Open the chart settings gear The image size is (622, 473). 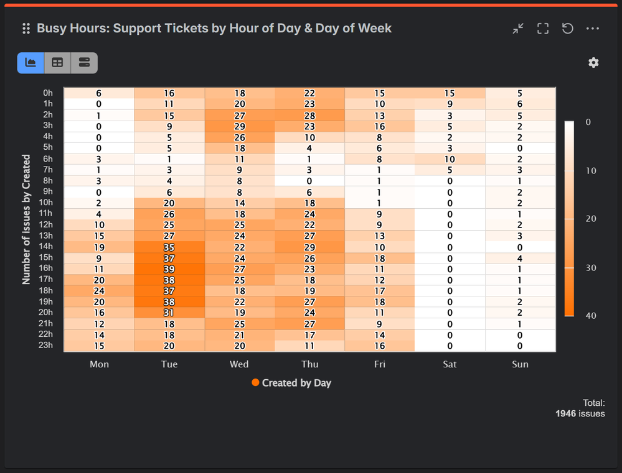(x=593, y=63)
